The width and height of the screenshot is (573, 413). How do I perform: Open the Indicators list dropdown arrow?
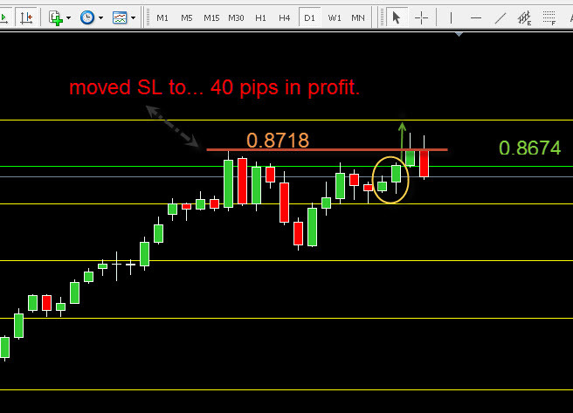69,17
